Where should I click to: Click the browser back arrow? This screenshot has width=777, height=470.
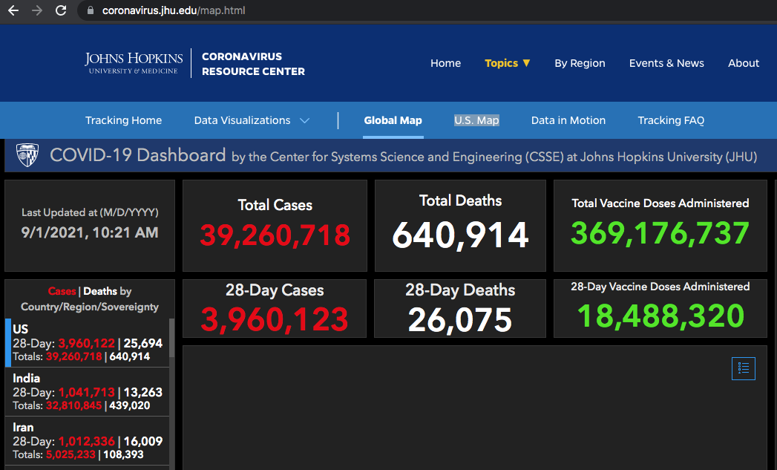click(13, 10)
